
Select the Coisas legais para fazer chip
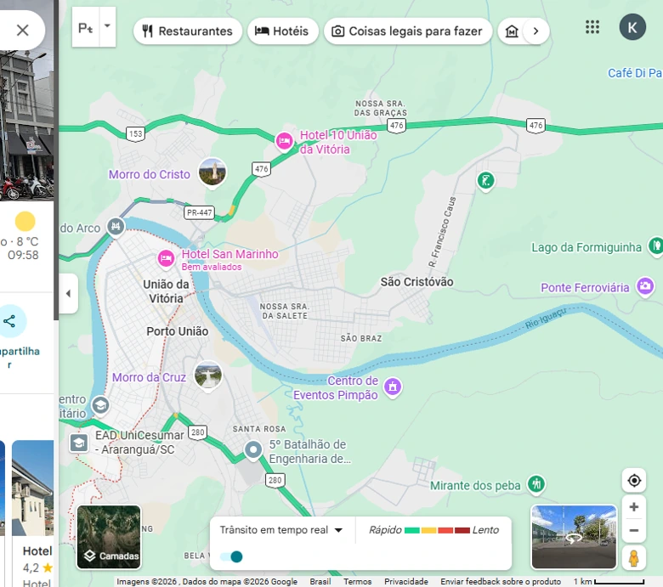coord(408,31)
